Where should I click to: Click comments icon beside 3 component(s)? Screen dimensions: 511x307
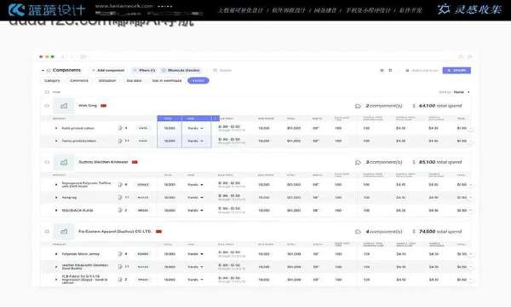tap(358, 162)
